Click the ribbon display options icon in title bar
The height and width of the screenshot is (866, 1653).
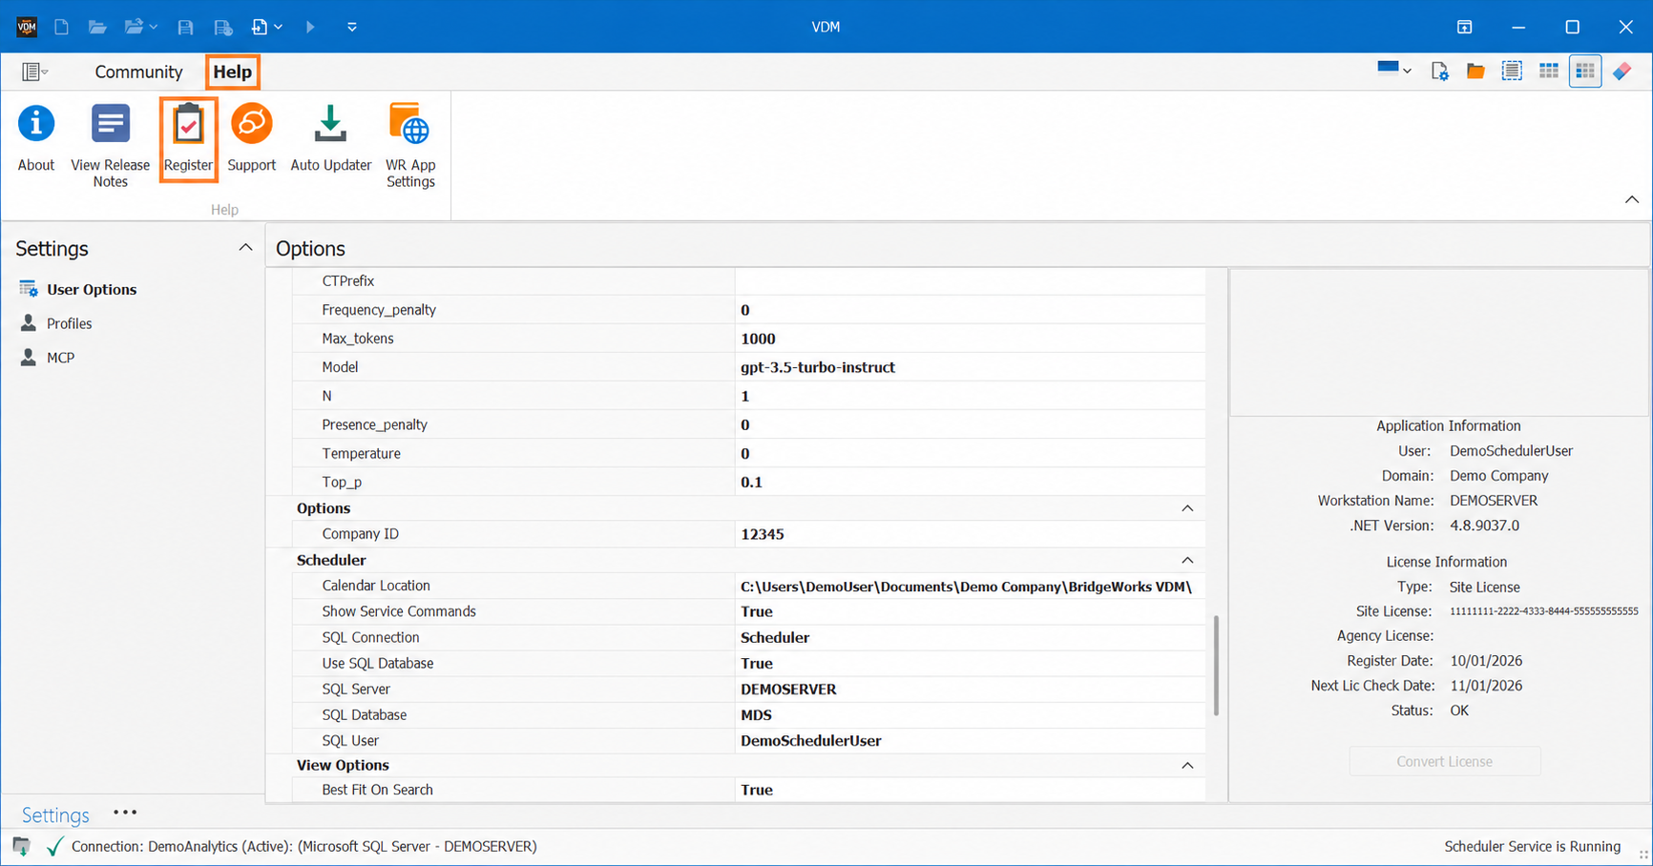[x=1464, y=27]
